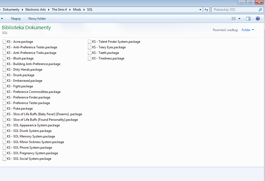Select Slice of Life Buffs [Found Personality] file
265x181 pixels.
pos(40,120)
